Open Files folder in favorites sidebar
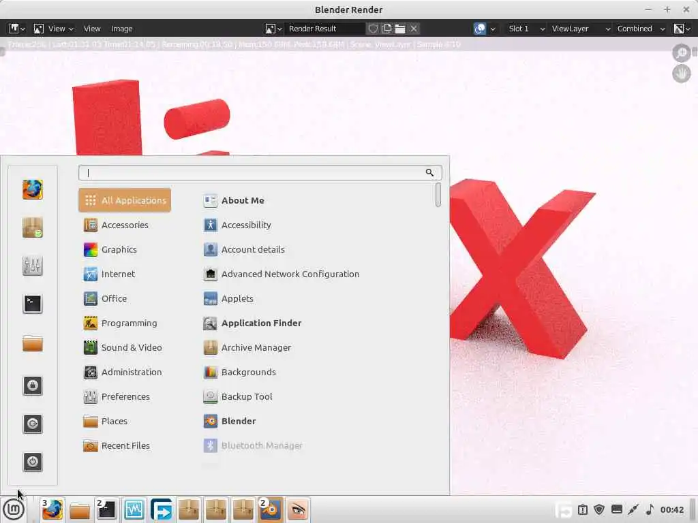Viewport: 698px width, 523px height. coord(33,343)
